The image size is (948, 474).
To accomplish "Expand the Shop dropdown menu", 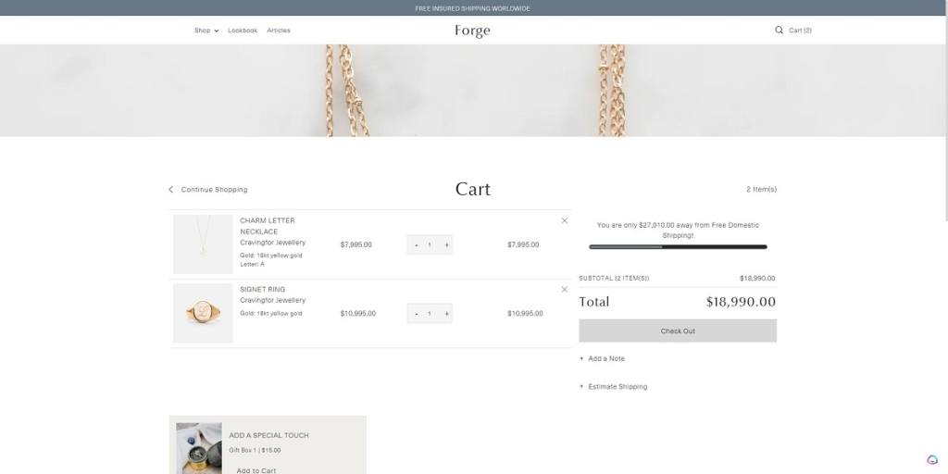I will (x=206, y=31).
